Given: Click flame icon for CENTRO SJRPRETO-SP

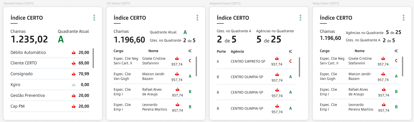Looking at the screenshot, I should [277, 58].
